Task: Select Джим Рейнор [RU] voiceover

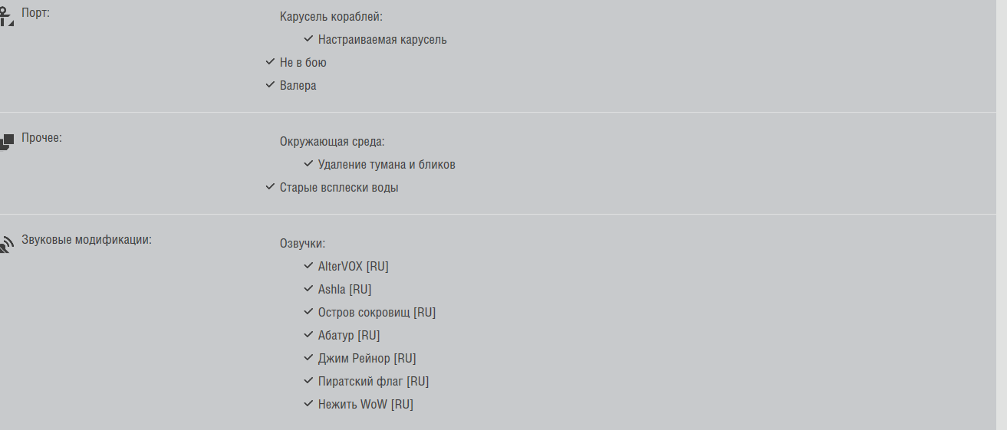Action: tap(367, 358)
